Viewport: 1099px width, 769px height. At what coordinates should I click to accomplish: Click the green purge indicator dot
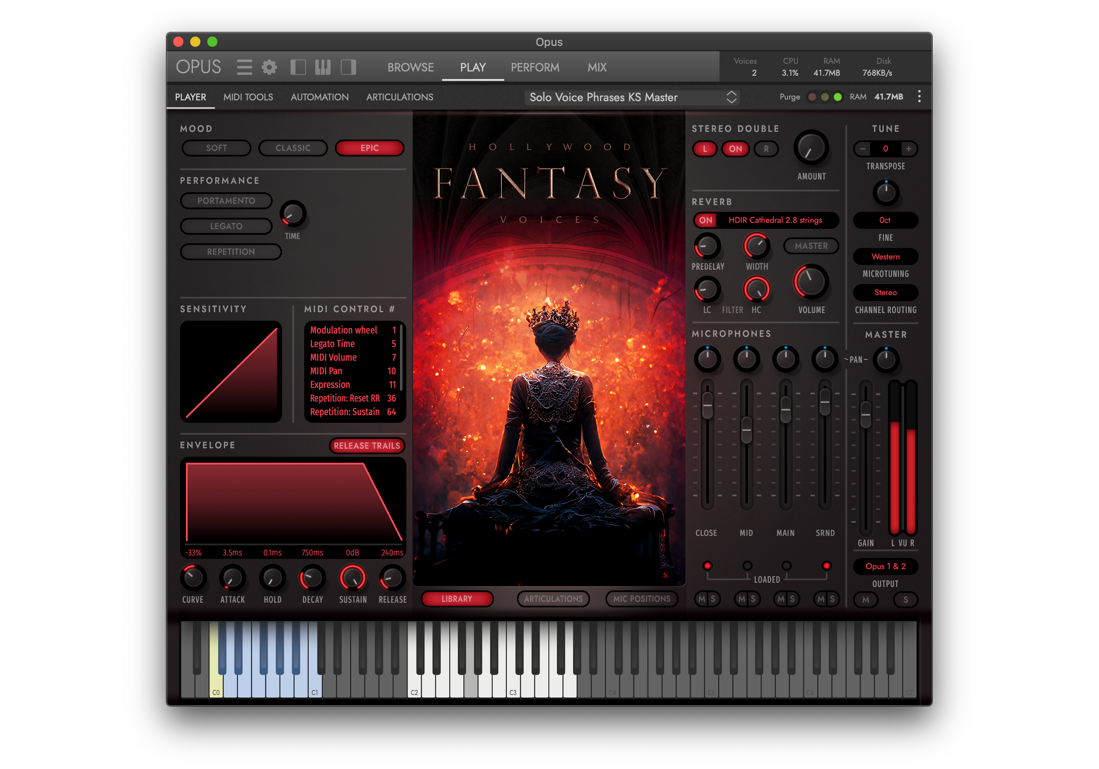(838, 97)
